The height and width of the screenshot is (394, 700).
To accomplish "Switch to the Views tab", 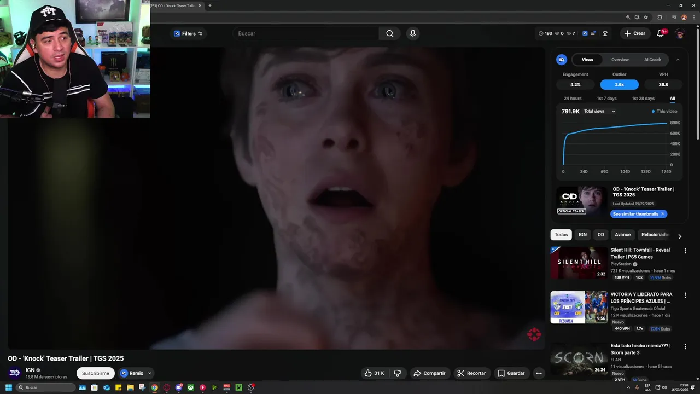I will click(587, 60).
